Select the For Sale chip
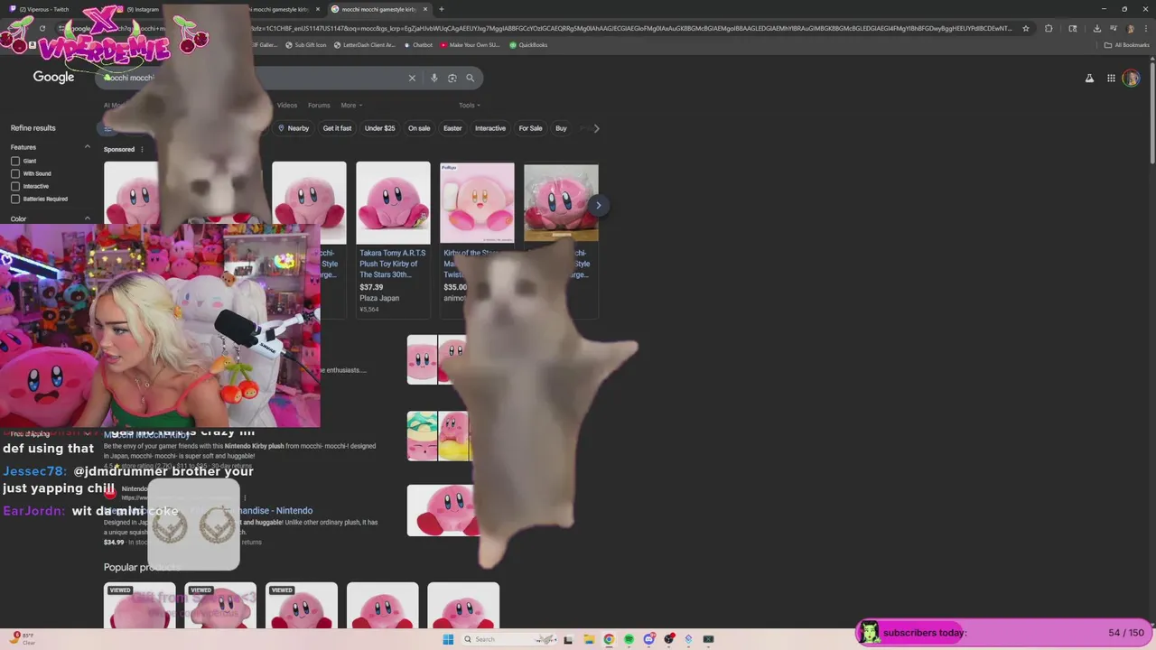Image resolution: width=1156 pixels, height=650 pixels. [x=530, y=128]
